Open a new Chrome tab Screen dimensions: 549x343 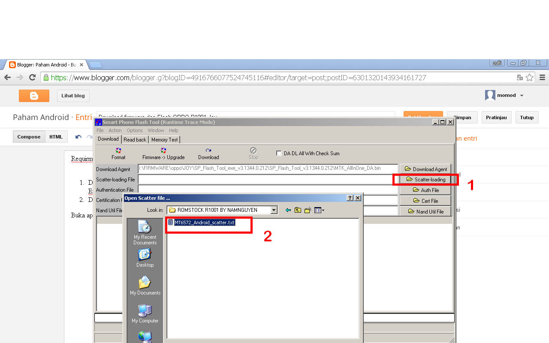click(x=95, y=65)
